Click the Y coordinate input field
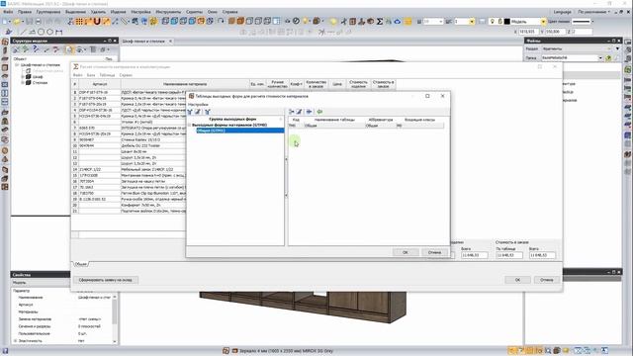This screenshot has height=356, width=633. tap(556, 32)
